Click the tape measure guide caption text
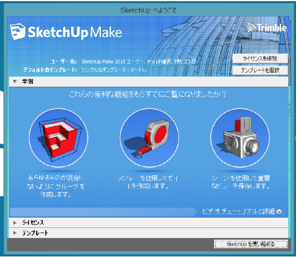Viewport: 296px width, 257px height. (148, 182)
